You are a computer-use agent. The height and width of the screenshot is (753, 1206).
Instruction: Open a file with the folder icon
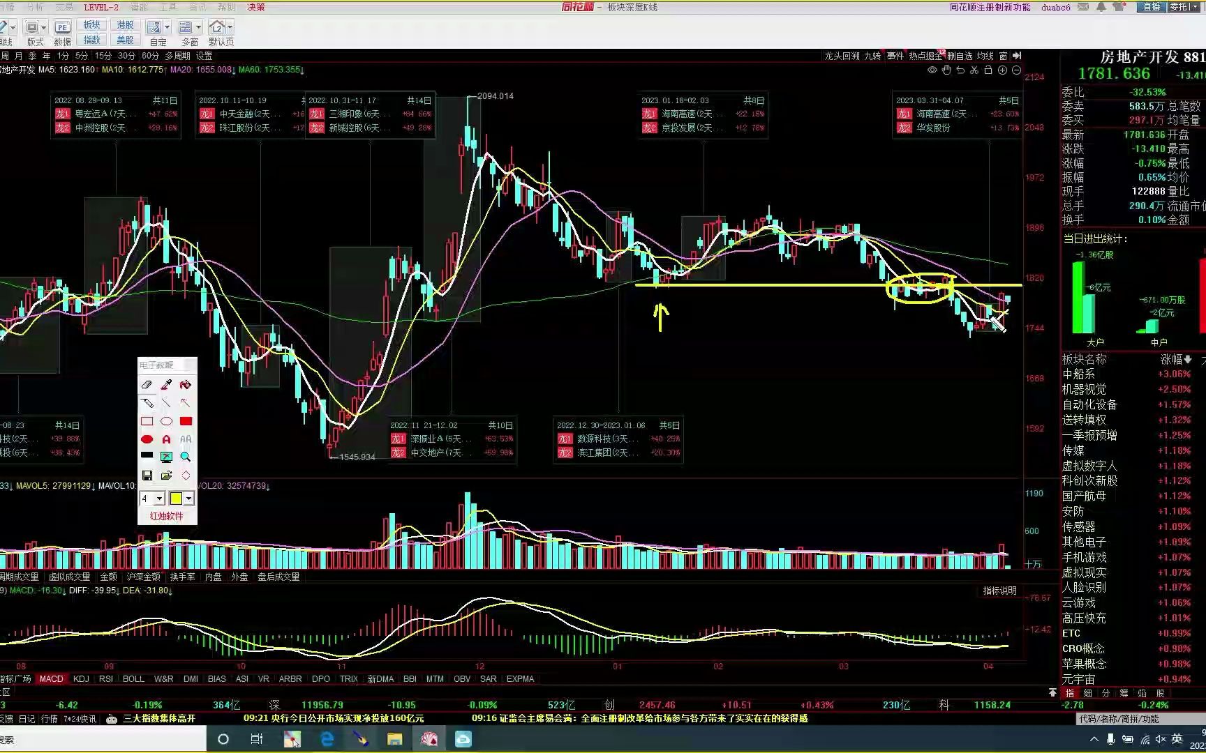[x=166, y=476]
